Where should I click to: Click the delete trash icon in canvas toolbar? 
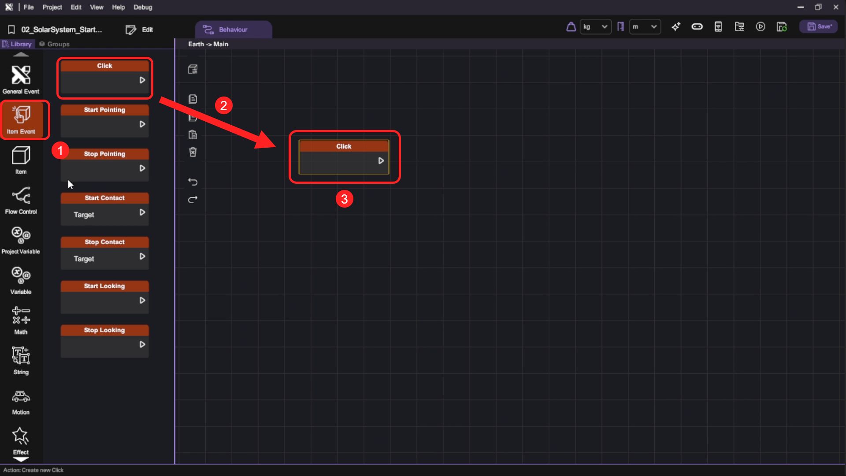click(x=193, y=152)
